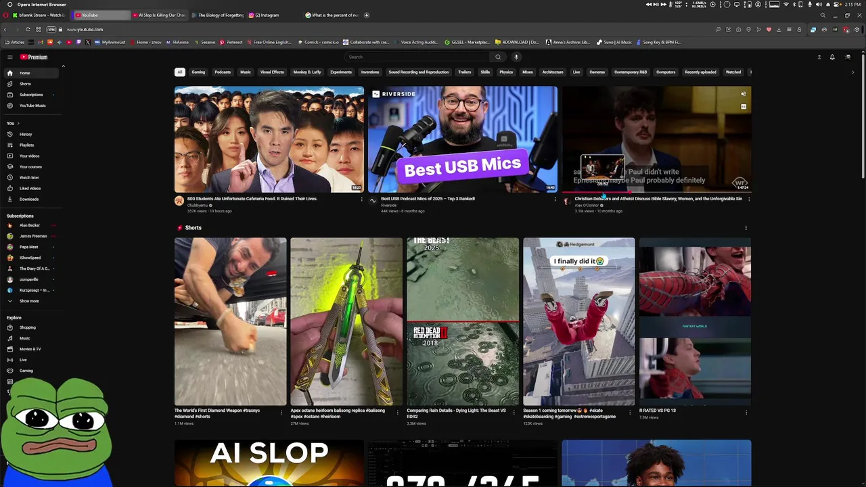Click the progress bar of the previewing video
866x487 pixels.
point(656,192)
